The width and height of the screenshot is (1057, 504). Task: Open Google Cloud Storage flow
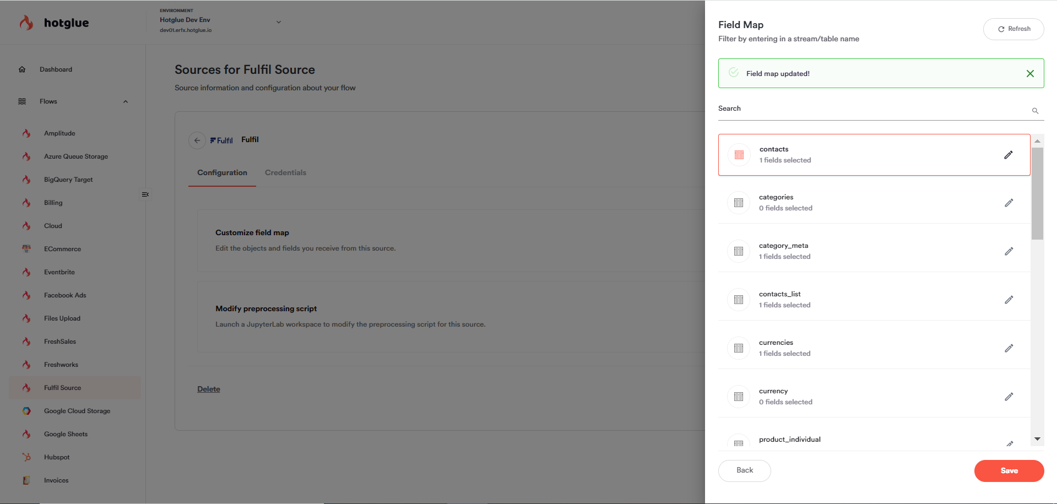77,411
